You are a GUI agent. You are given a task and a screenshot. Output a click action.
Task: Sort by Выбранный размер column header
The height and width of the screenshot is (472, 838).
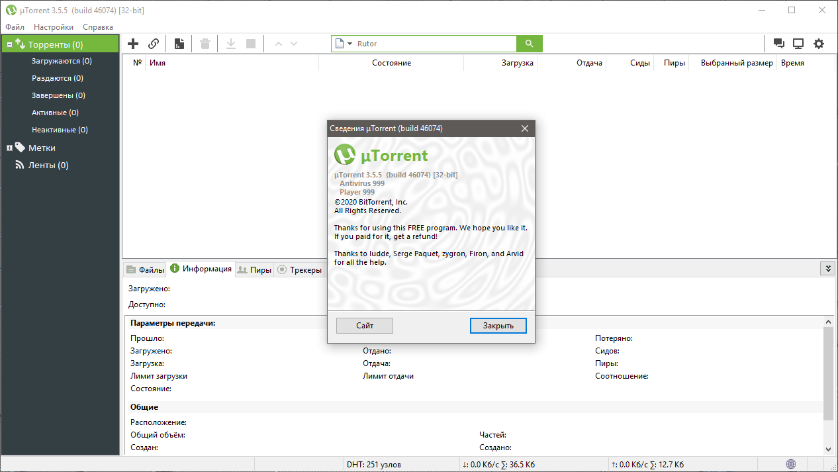[x=733, y=63]
